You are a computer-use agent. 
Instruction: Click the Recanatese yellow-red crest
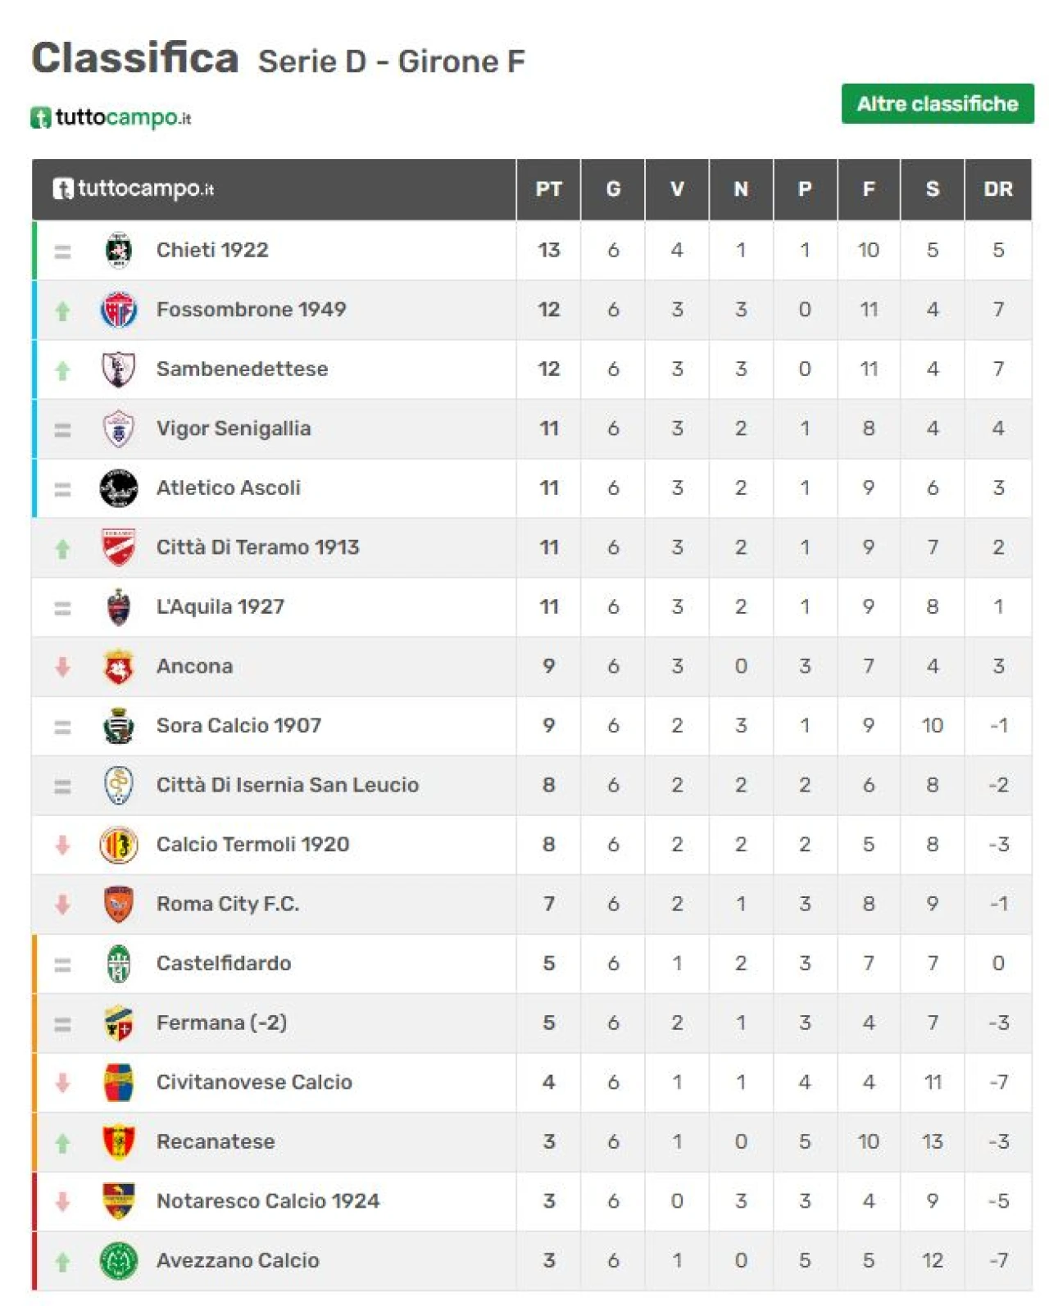[x=119, y=1142]
